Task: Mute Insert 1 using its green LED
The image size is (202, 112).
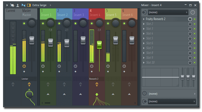Action: coord(43,23)
